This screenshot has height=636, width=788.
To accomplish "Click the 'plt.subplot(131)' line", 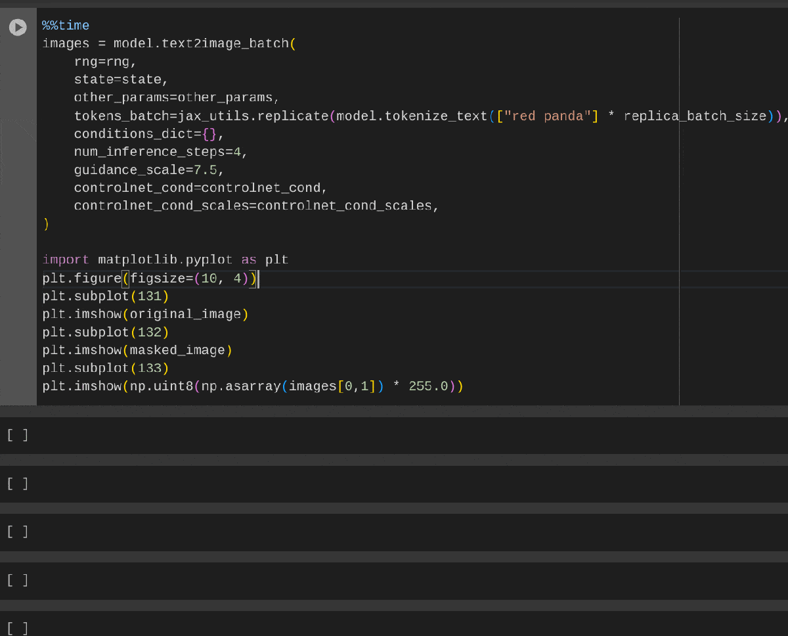I will coord(106,296).
